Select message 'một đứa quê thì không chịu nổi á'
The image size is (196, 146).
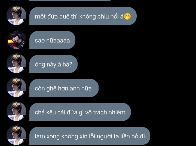point(83,16)
